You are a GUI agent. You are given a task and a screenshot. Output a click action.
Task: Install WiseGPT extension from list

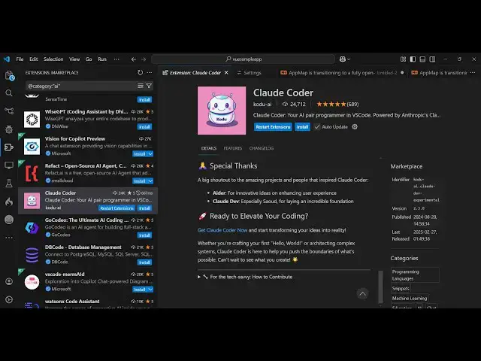pyautogui.click(x=144, y=127)
